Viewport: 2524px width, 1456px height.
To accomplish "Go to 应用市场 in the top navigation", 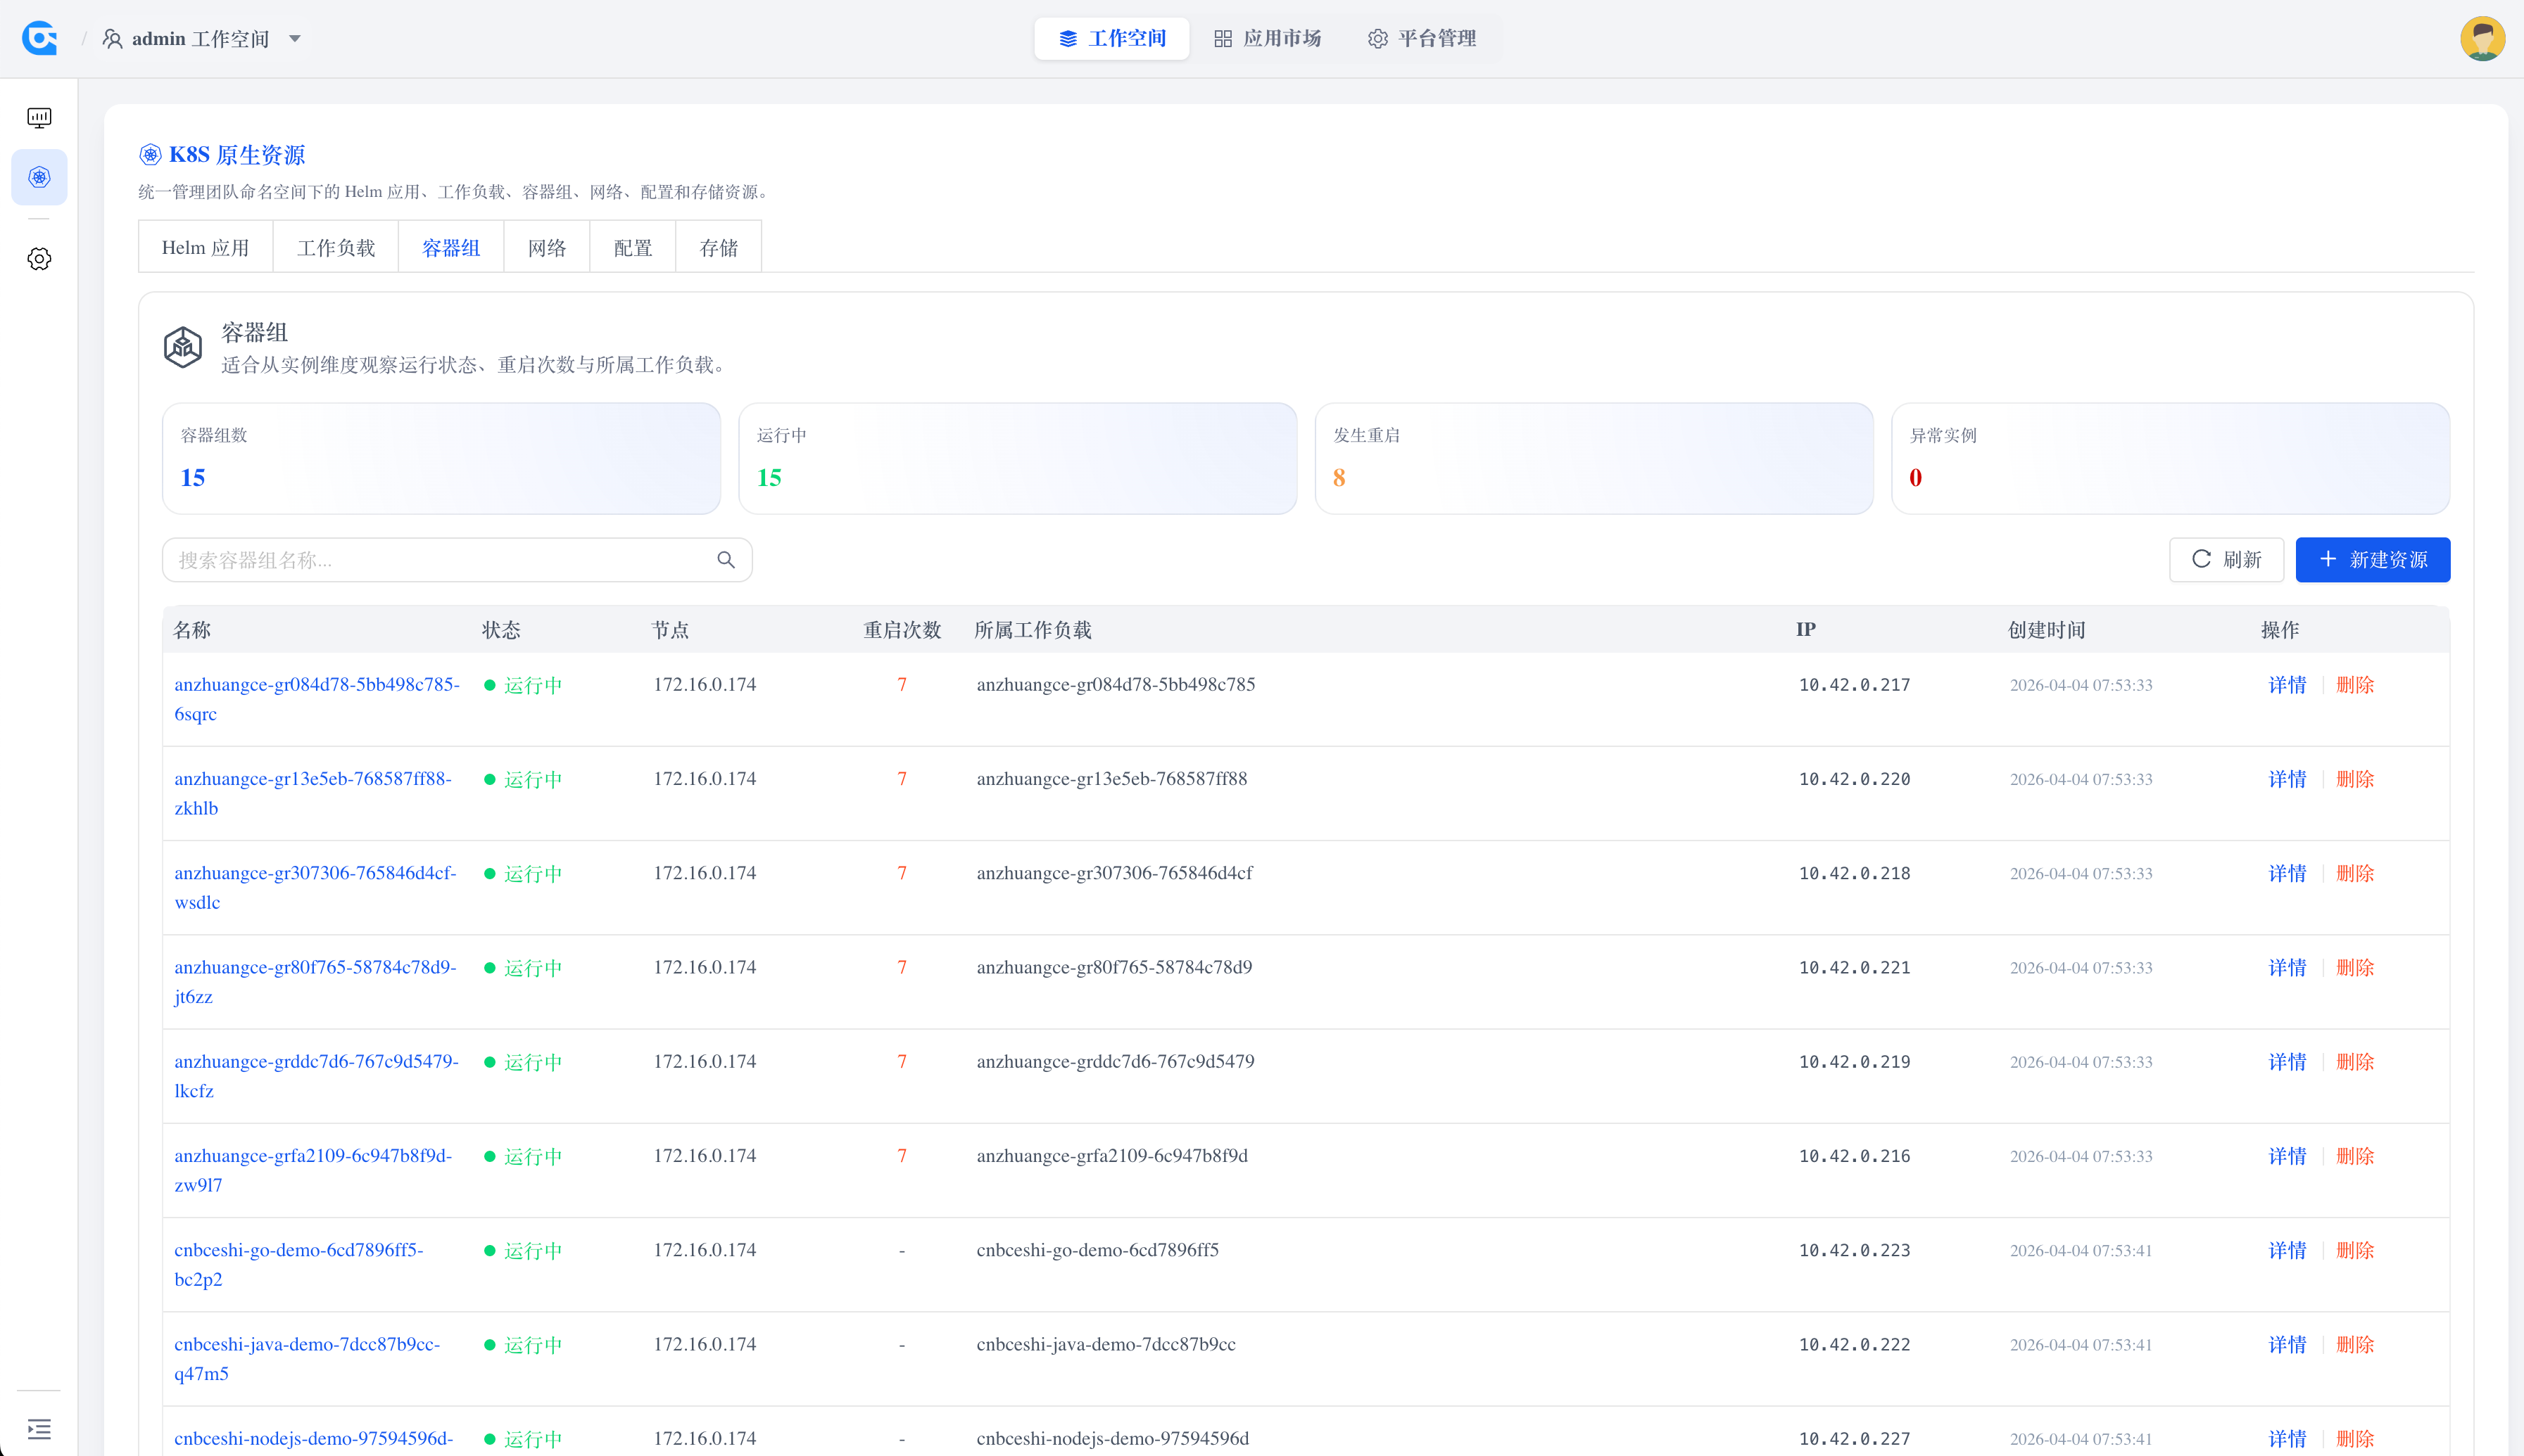I will (1268, 39).
